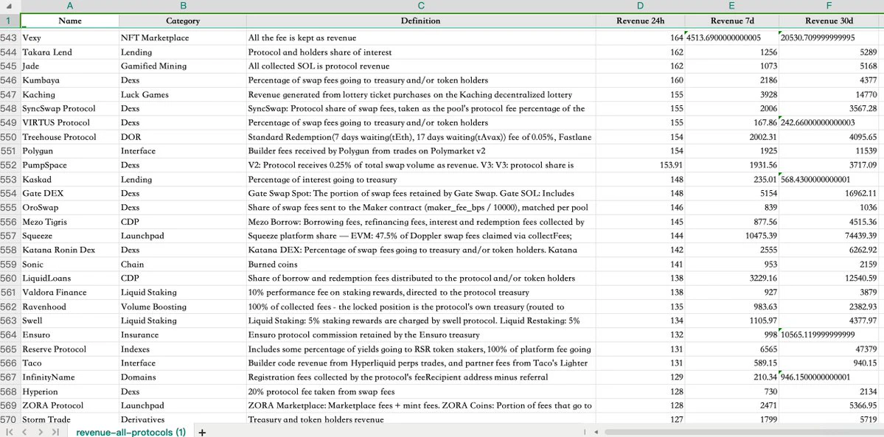Click the Revenue 30d header cell
The width and height of the screenshot is (884, 437).
[829, 21]
